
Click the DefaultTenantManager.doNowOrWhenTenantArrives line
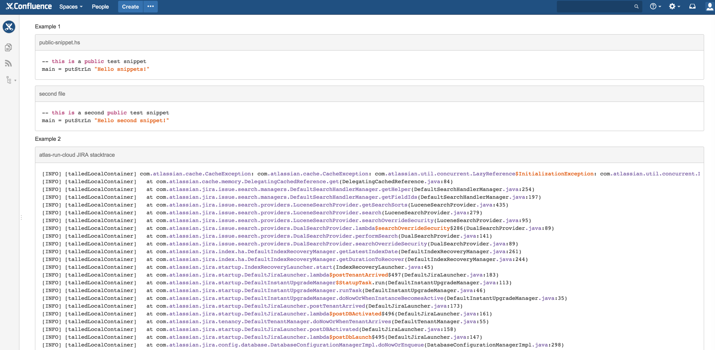tap(265, 322)
